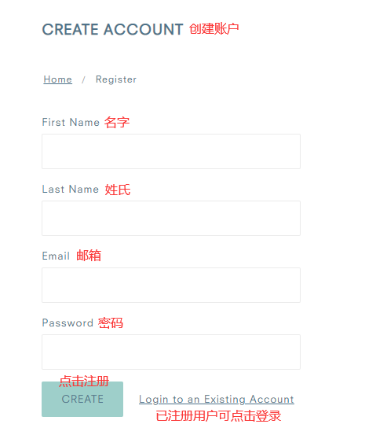Click the red 点击注册 annotation above CREATE
Image resolution: width=387 pixels, height=435 pixels.
pos(84,382)
